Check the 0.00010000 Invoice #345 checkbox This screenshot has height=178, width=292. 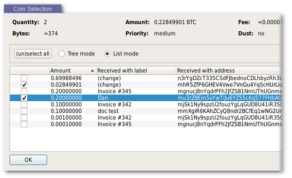[24, 124]
